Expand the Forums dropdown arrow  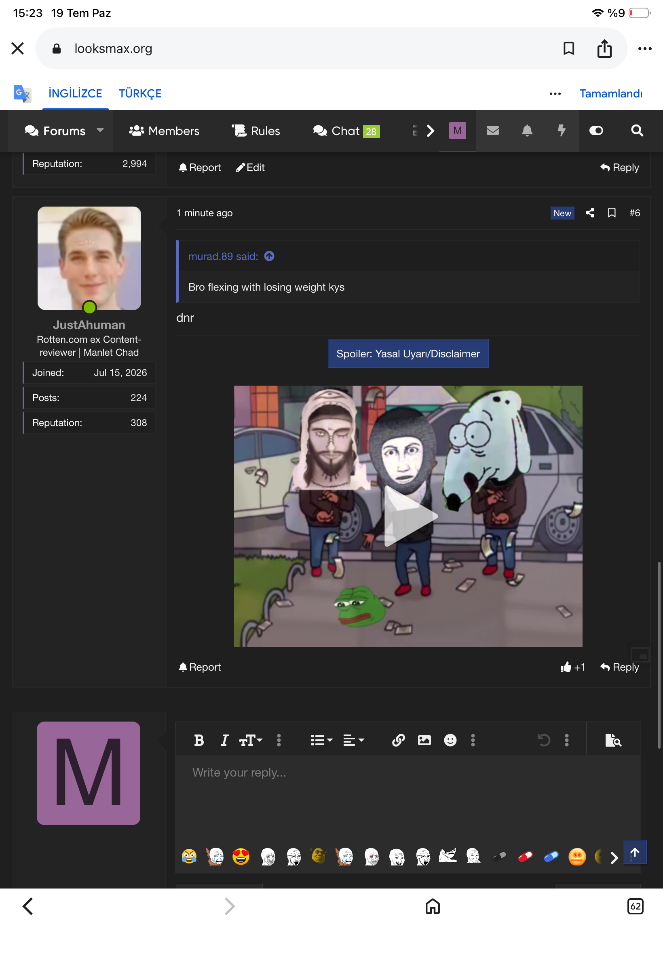[x=100, y=131]
